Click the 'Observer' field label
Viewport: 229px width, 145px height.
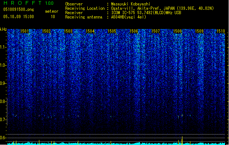tap(74, 4)
